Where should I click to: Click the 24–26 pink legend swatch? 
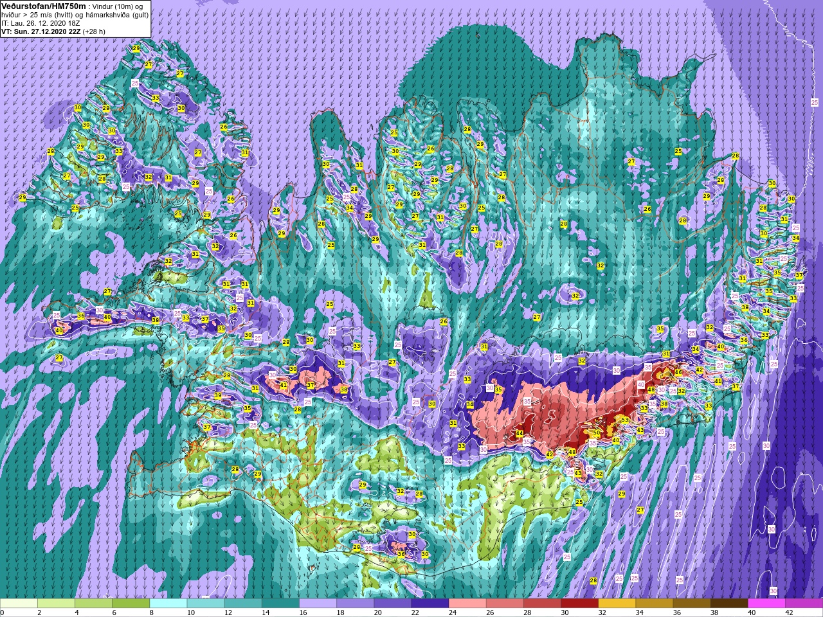pos(467,604)
